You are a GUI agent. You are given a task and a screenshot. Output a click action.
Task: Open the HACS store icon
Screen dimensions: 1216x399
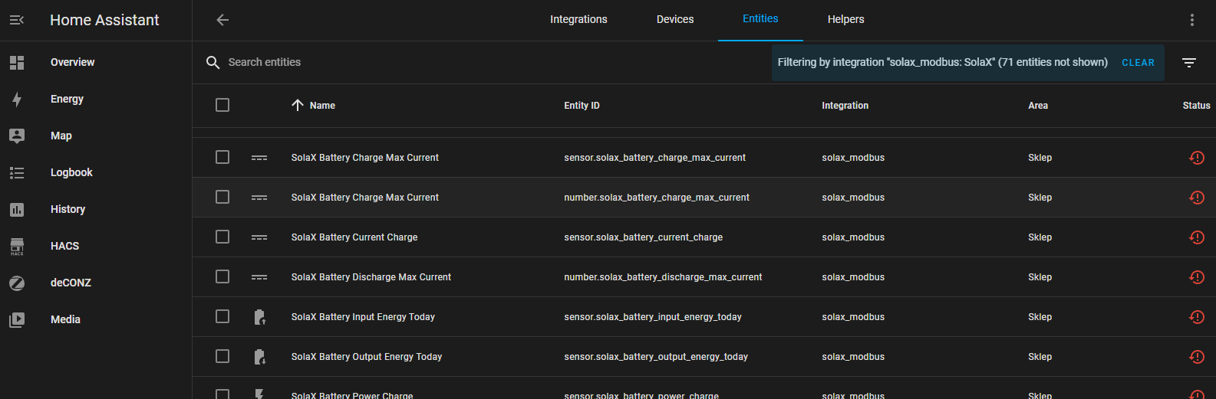[x=17, y=246]
